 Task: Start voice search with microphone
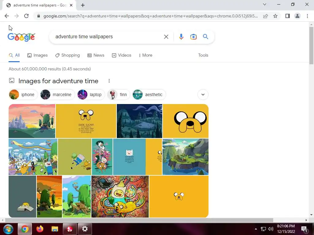pyautogui.click(x=181, y=37)
